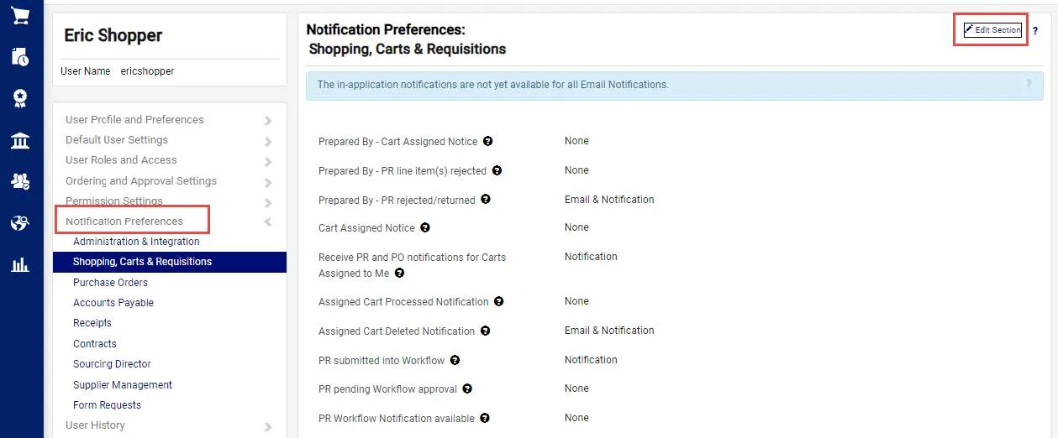Expand Permission Settings chevron
The width and height of the screenshot is (1058, 438).
pos(268,202)
